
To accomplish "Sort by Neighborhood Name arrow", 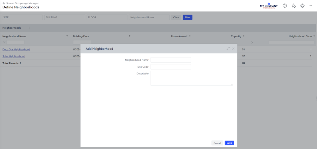I will (x=67, y=36).
